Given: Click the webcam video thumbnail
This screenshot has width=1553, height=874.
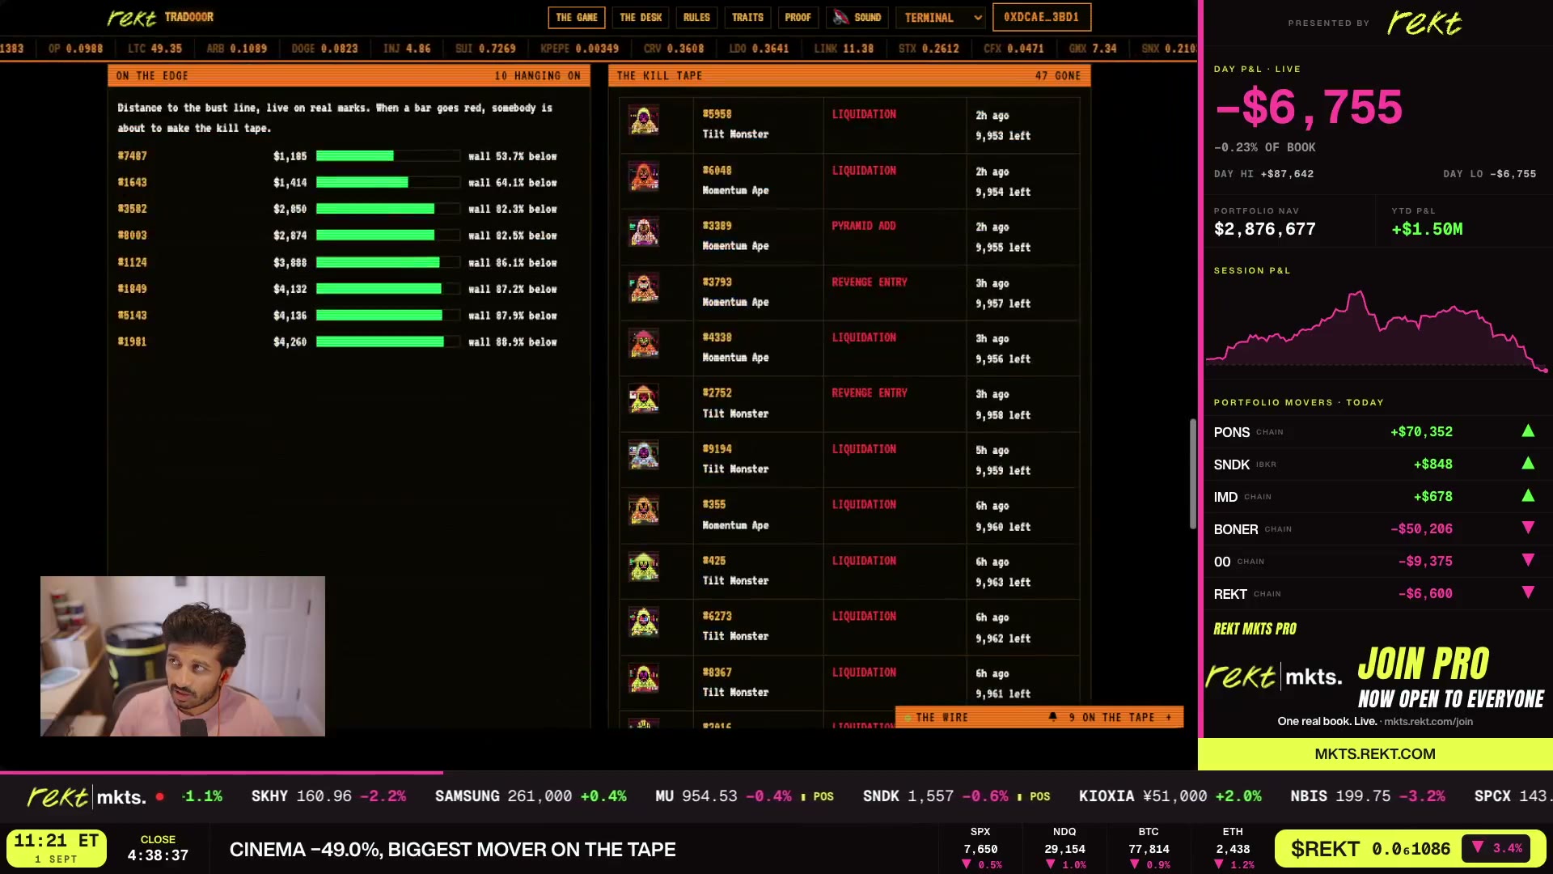Looking at the screenshot, I should (183, 656).
